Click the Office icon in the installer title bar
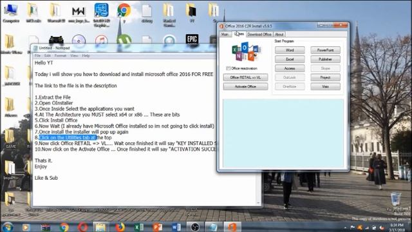The image size is (412, 232). pos(221,26)
